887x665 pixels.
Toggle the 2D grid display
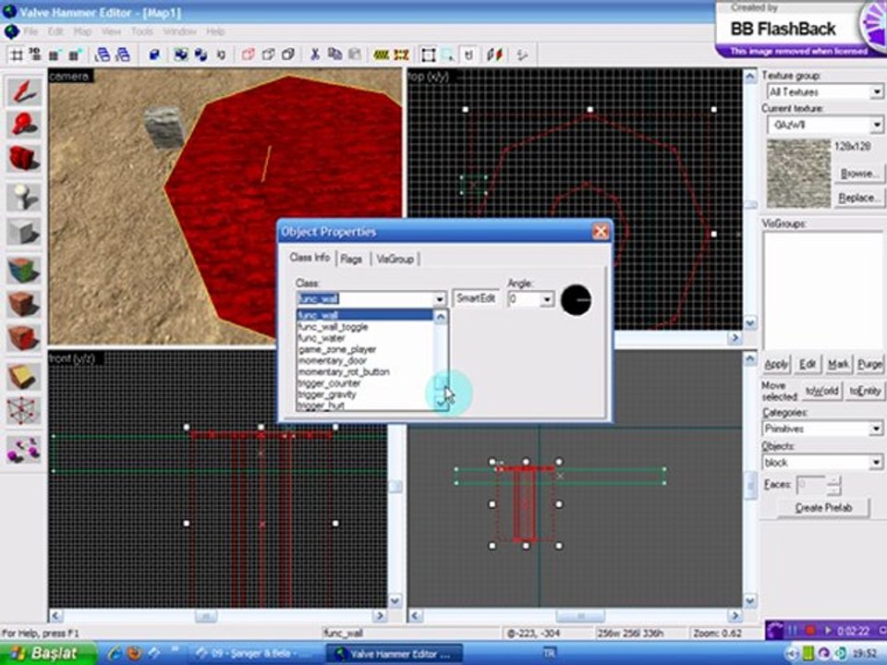pos(17,54)
